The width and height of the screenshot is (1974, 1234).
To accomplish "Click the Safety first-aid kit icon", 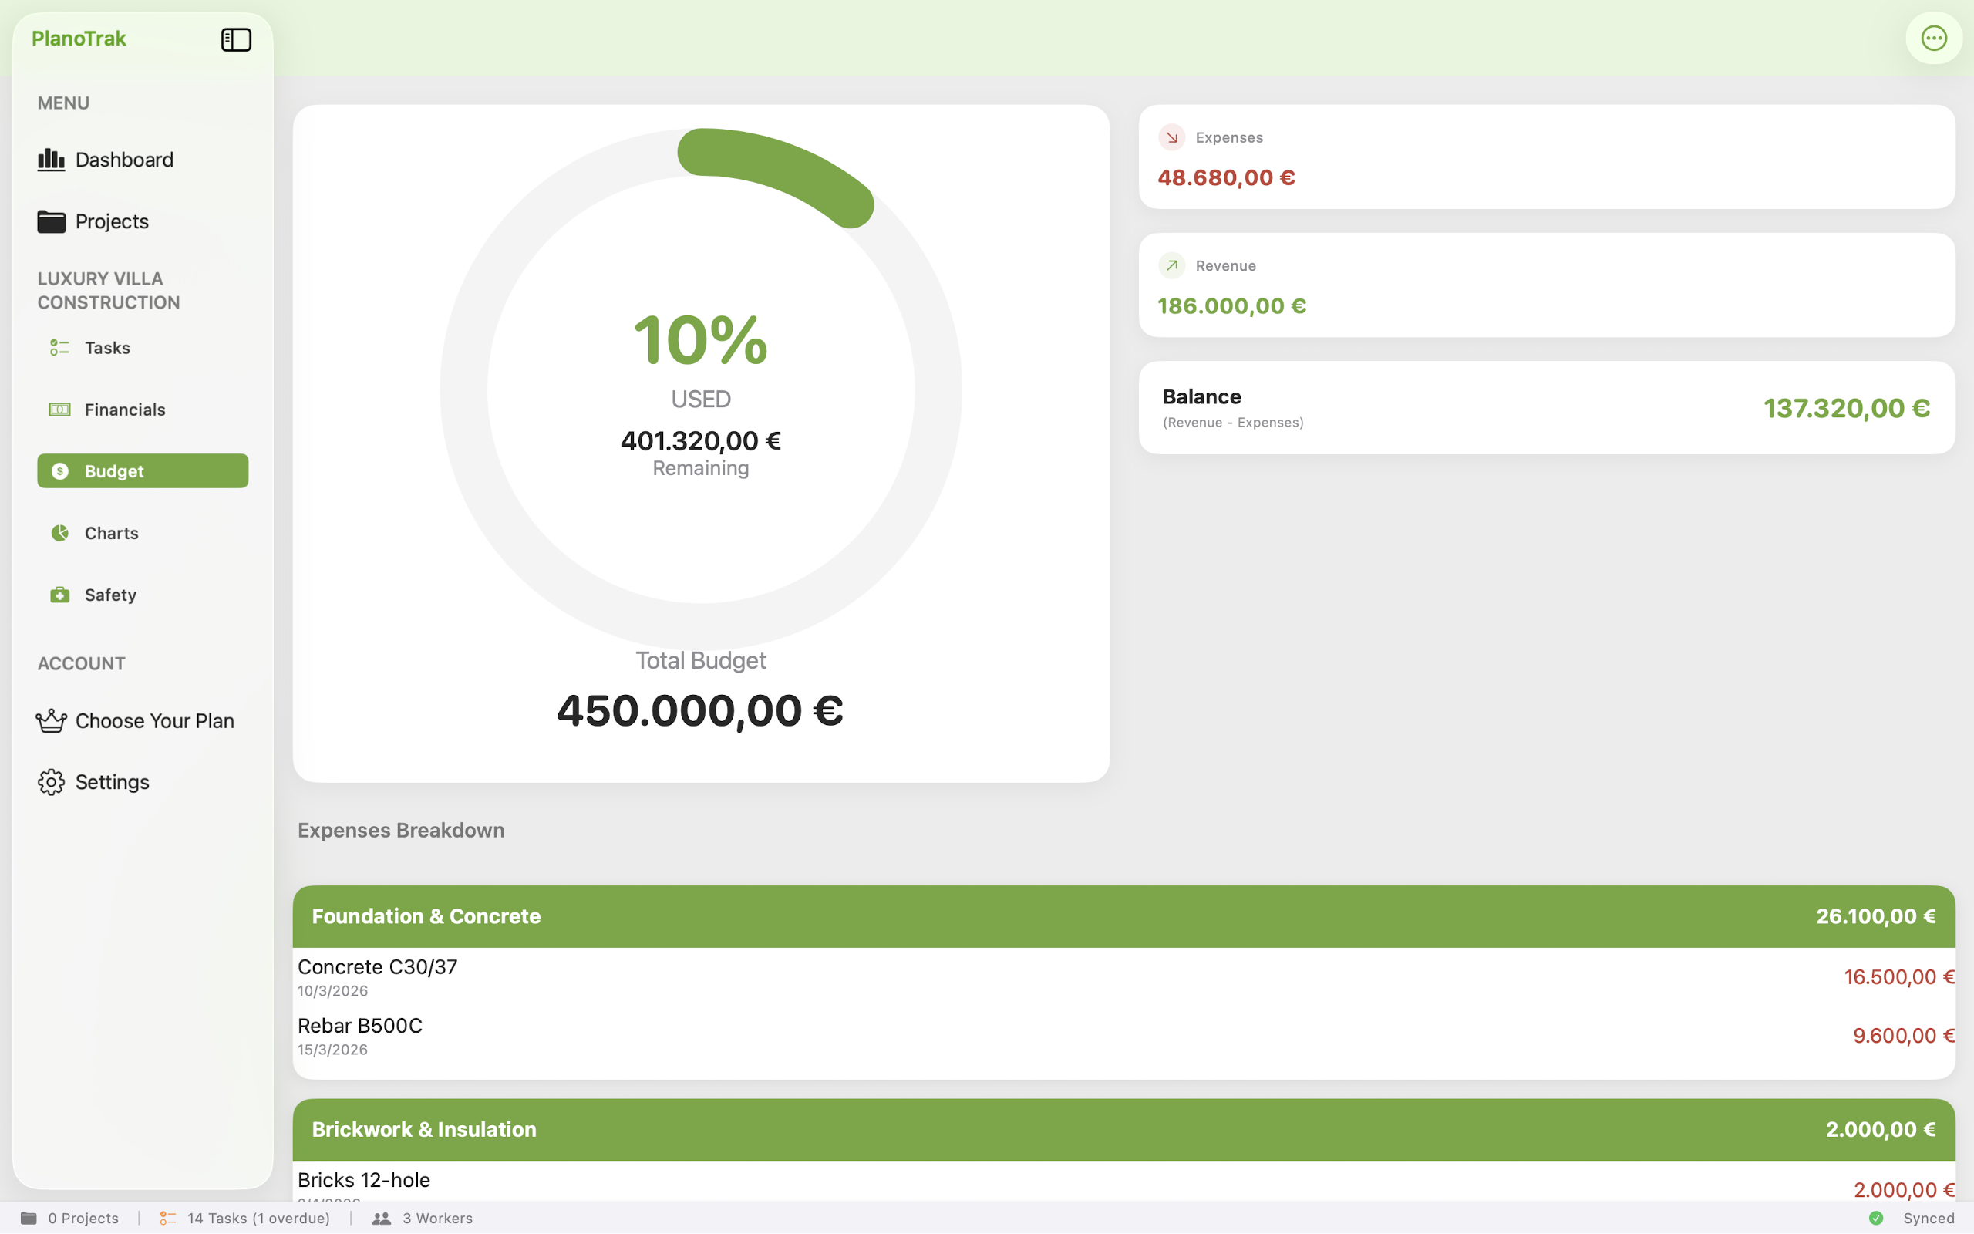I will [x=59, y=595].
